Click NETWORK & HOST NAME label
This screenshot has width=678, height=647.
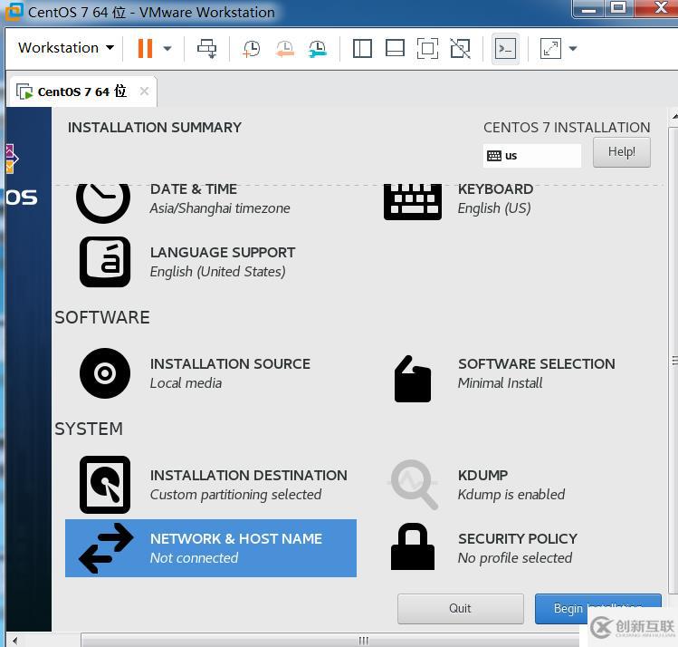(236, 539)
